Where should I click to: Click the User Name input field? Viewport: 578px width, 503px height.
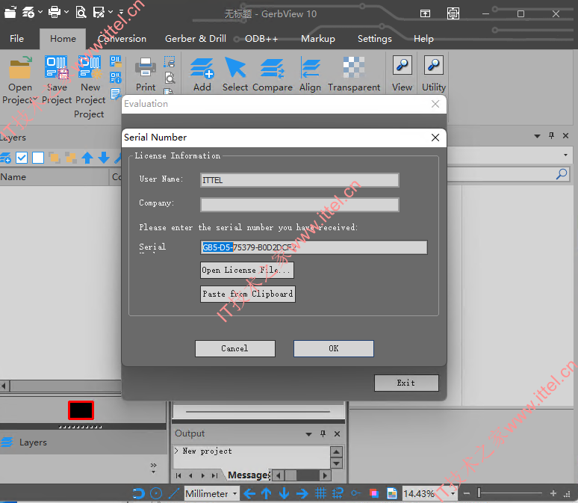coord(299,180)
